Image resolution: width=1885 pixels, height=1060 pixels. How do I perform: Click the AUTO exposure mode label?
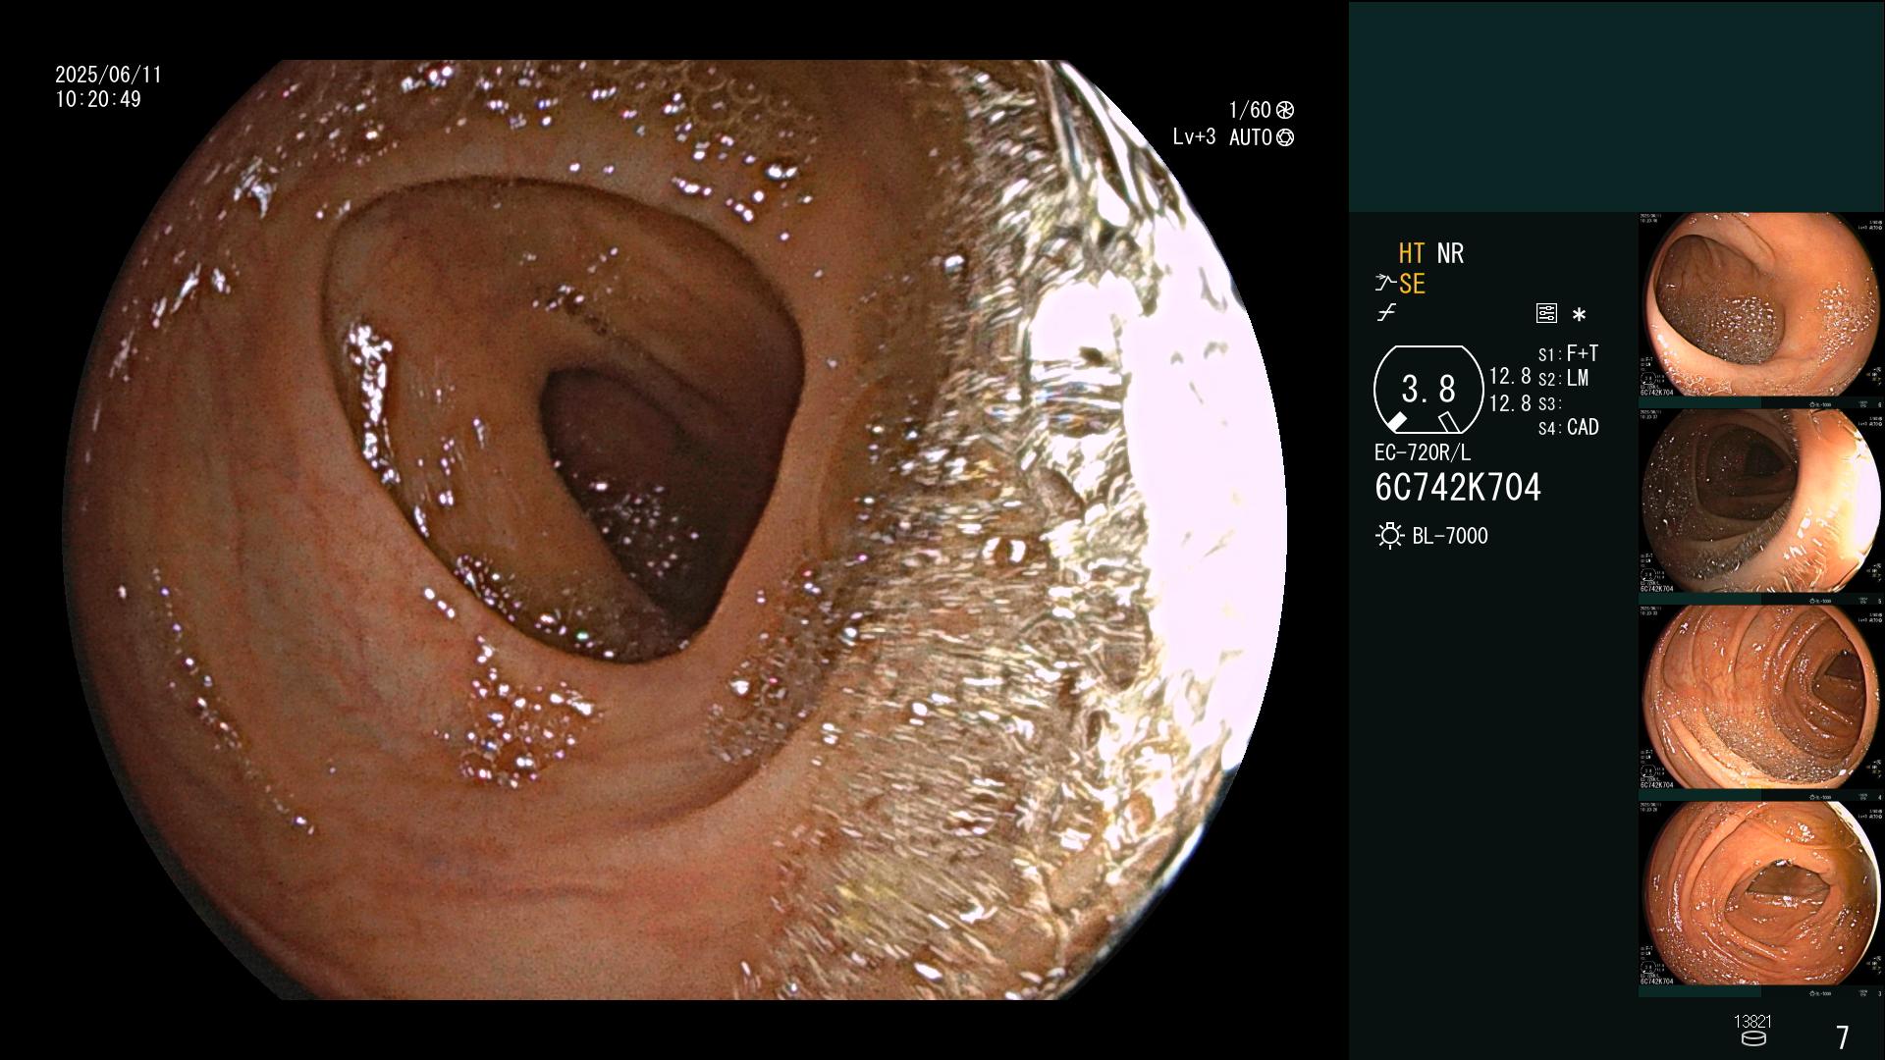tap(1251, 137)
